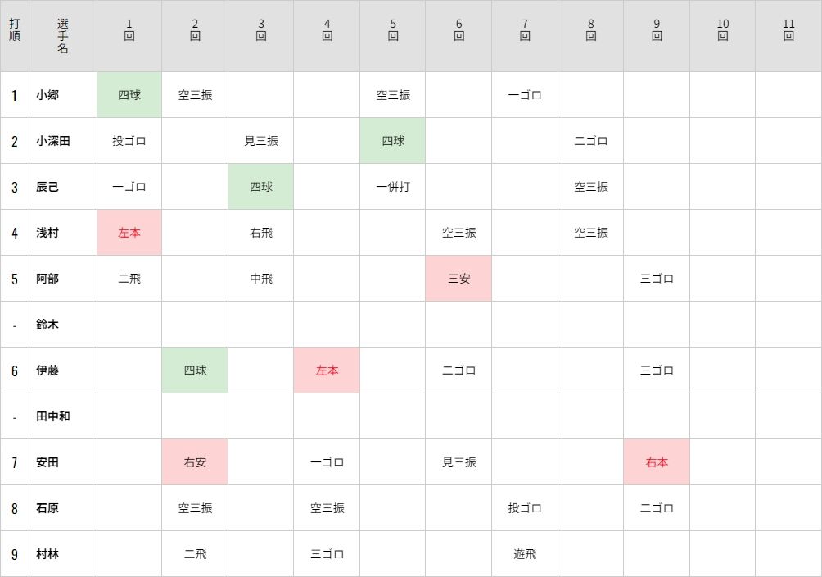The width and height of the screenshot is (822, 577).
Task: Select the 選手名 column header
Action: pyautogui.click(x=63, y=36)
